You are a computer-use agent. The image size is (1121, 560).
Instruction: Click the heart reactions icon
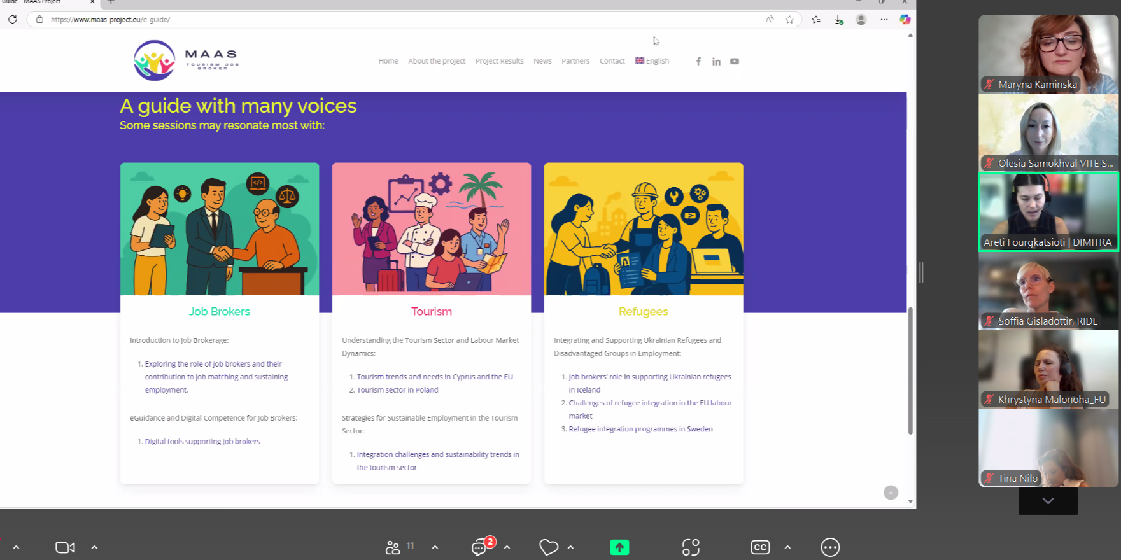point(548,547)
